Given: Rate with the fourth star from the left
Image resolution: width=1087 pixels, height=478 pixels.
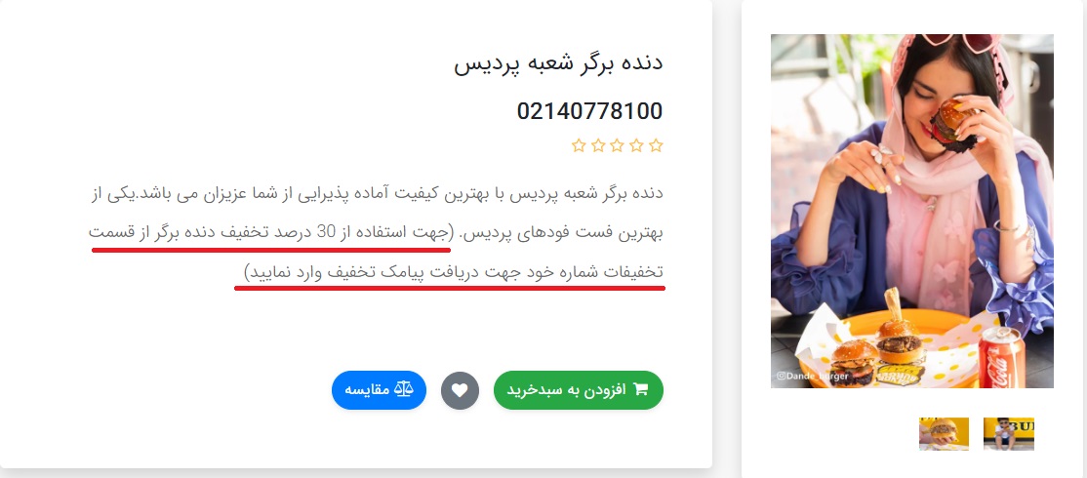Looking at the screenshot, I should click(x=636, y=145).
